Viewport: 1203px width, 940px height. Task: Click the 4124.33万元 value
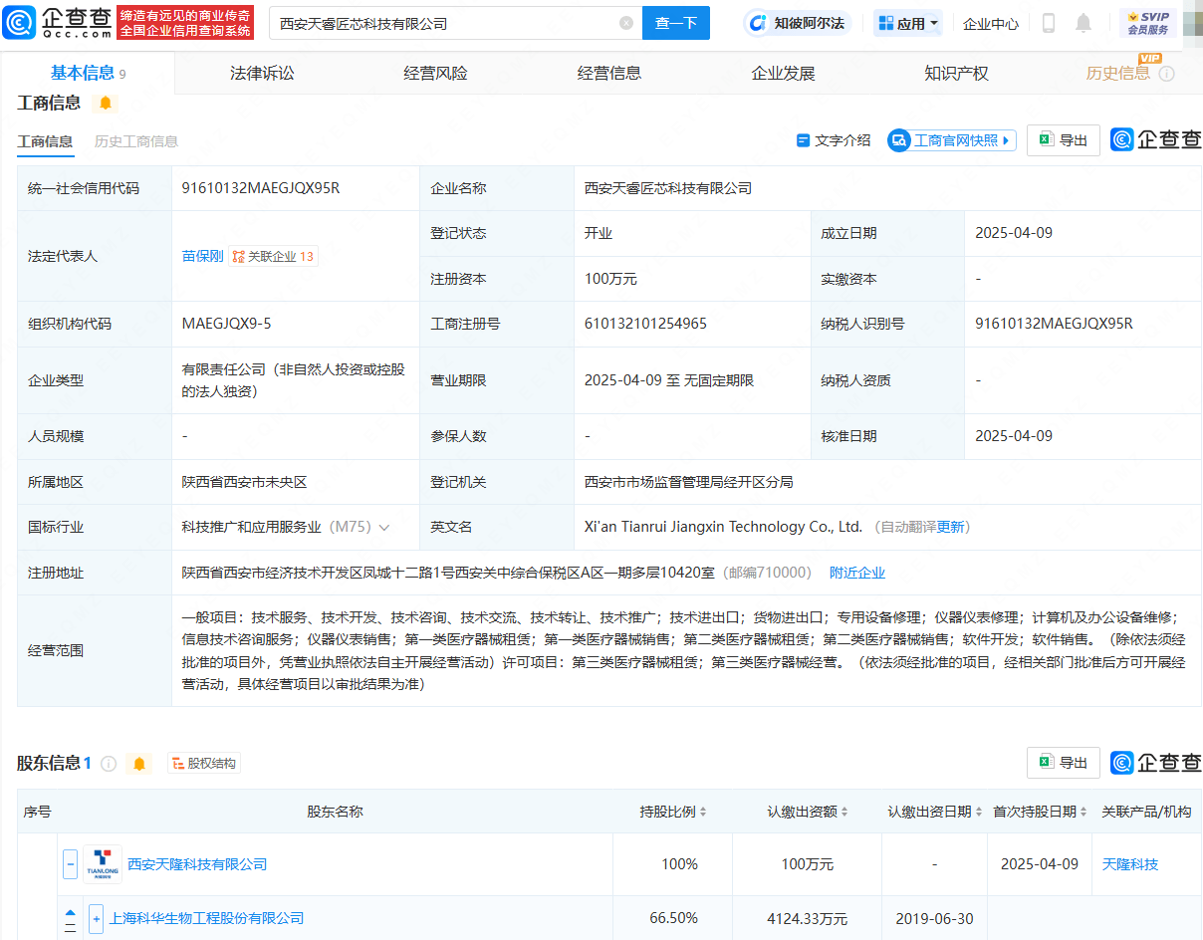(x=808, y=918)
